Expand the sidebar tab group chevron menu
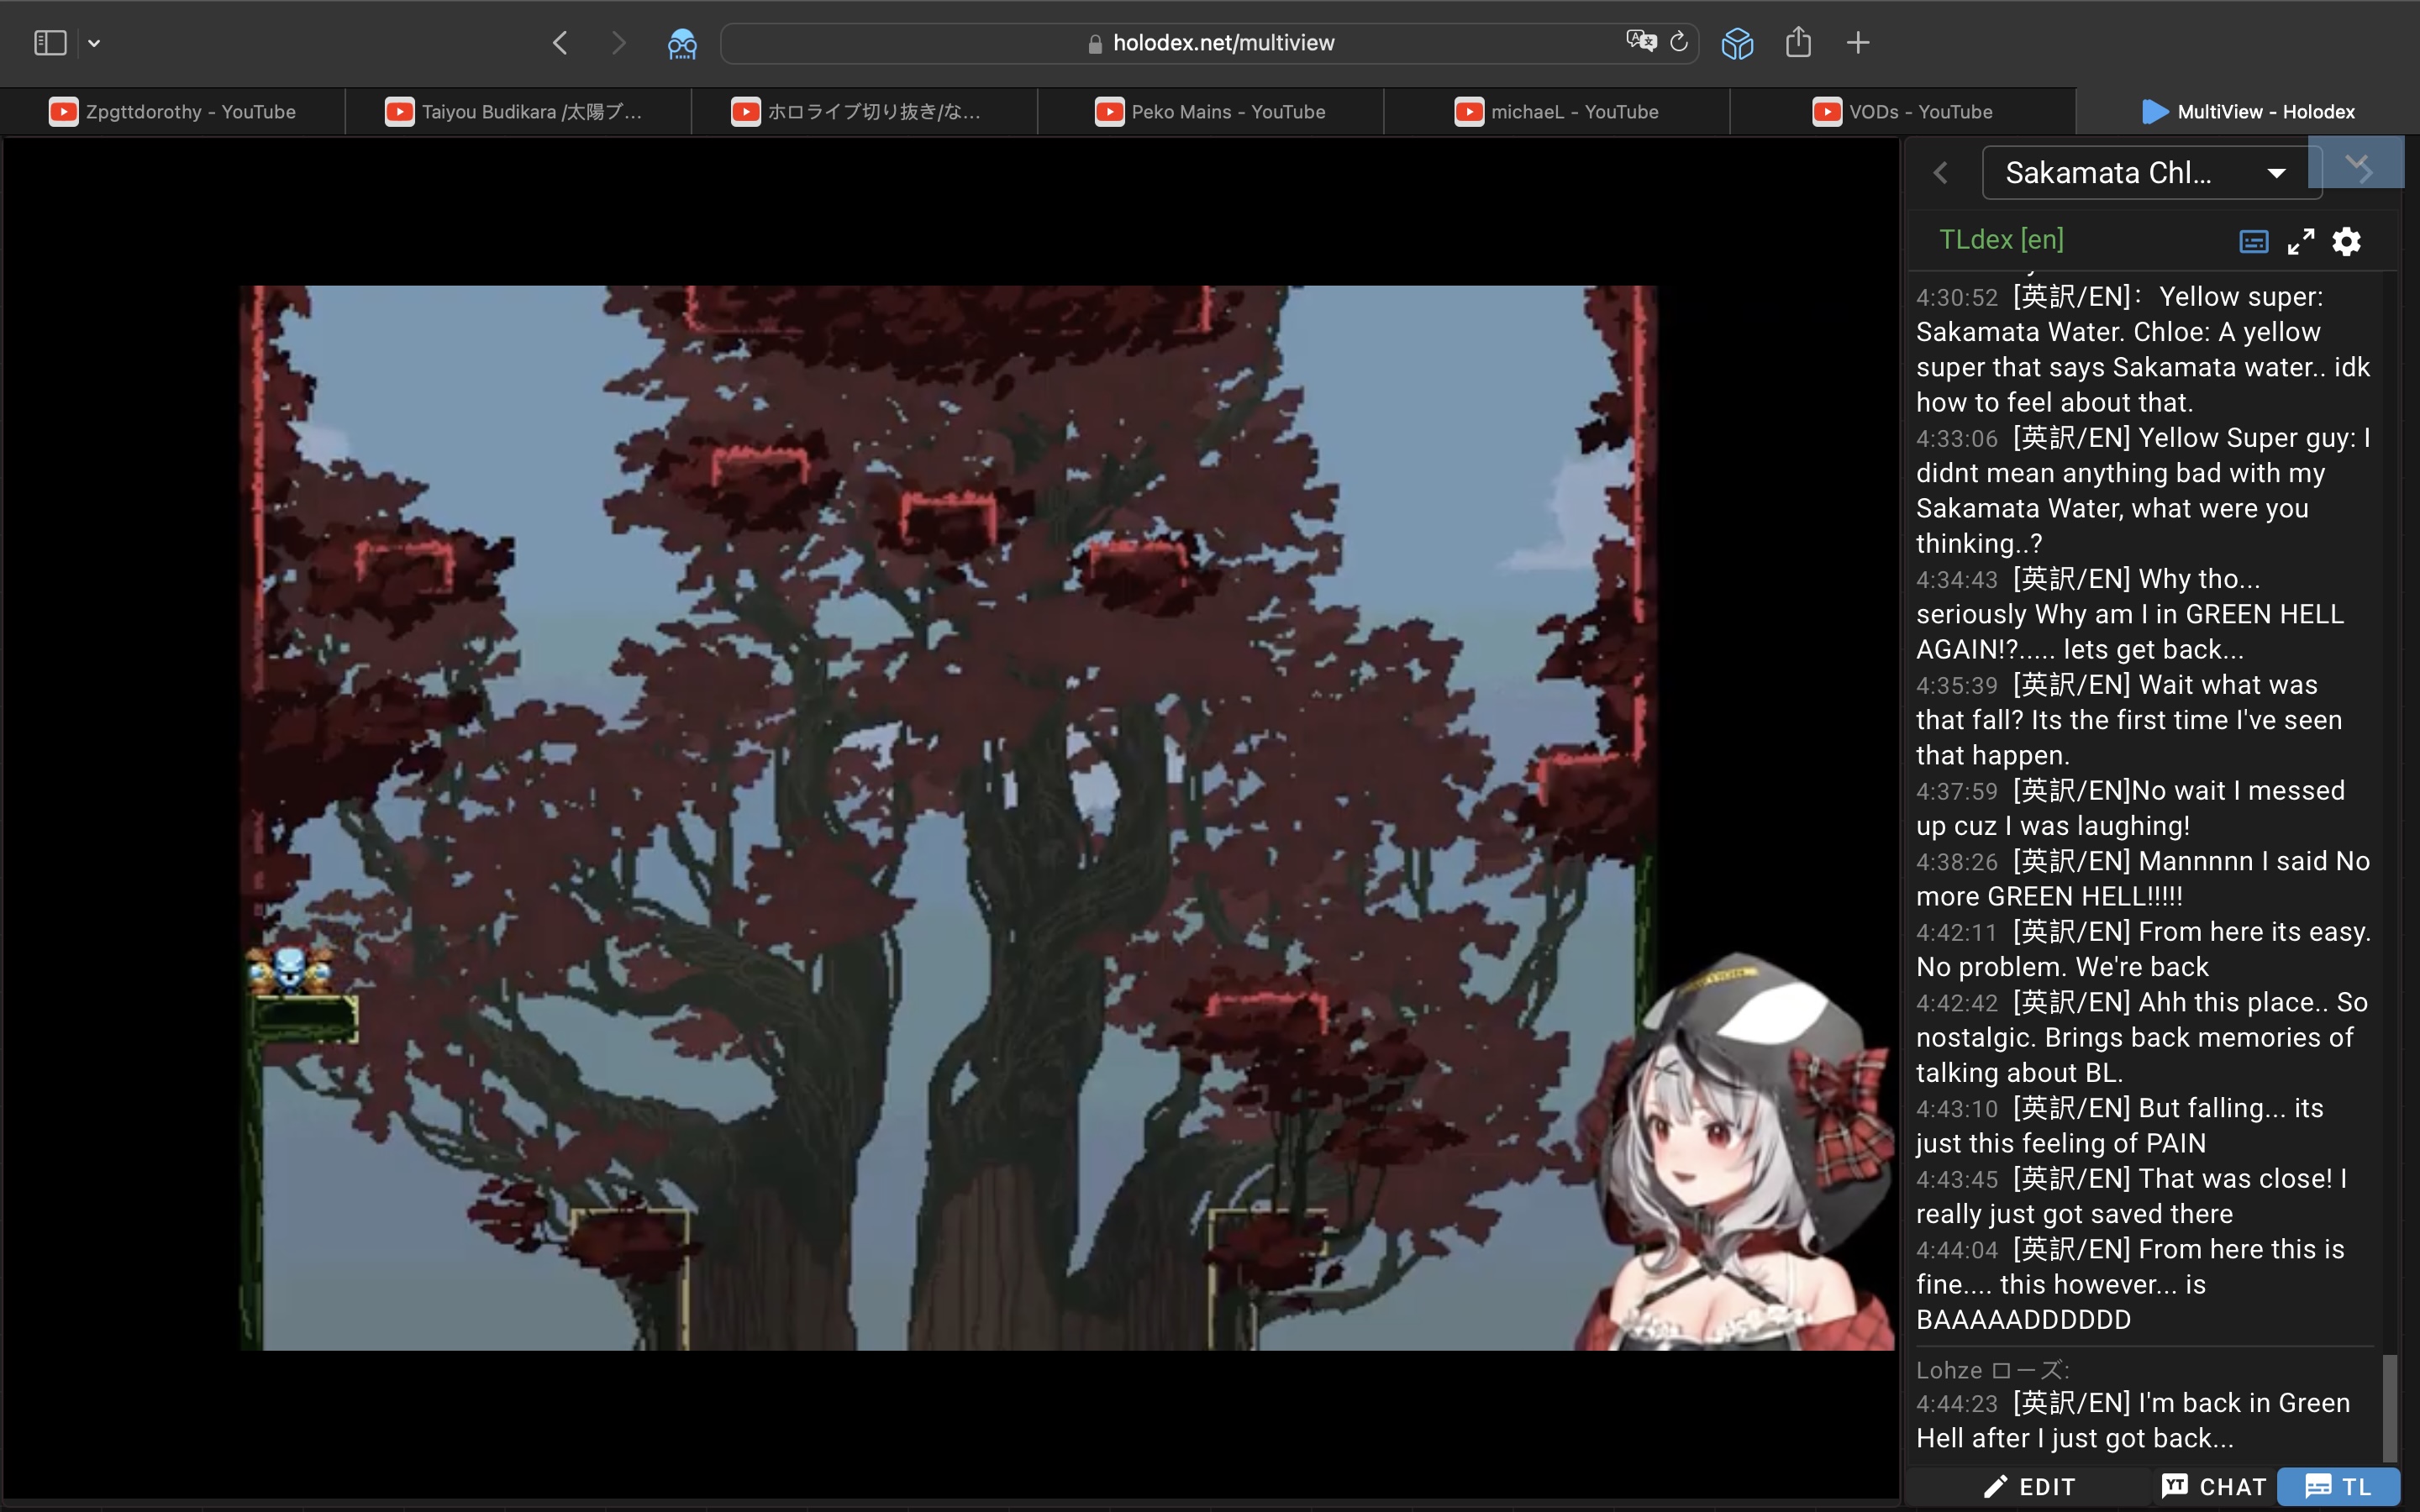 click(94, 43)
